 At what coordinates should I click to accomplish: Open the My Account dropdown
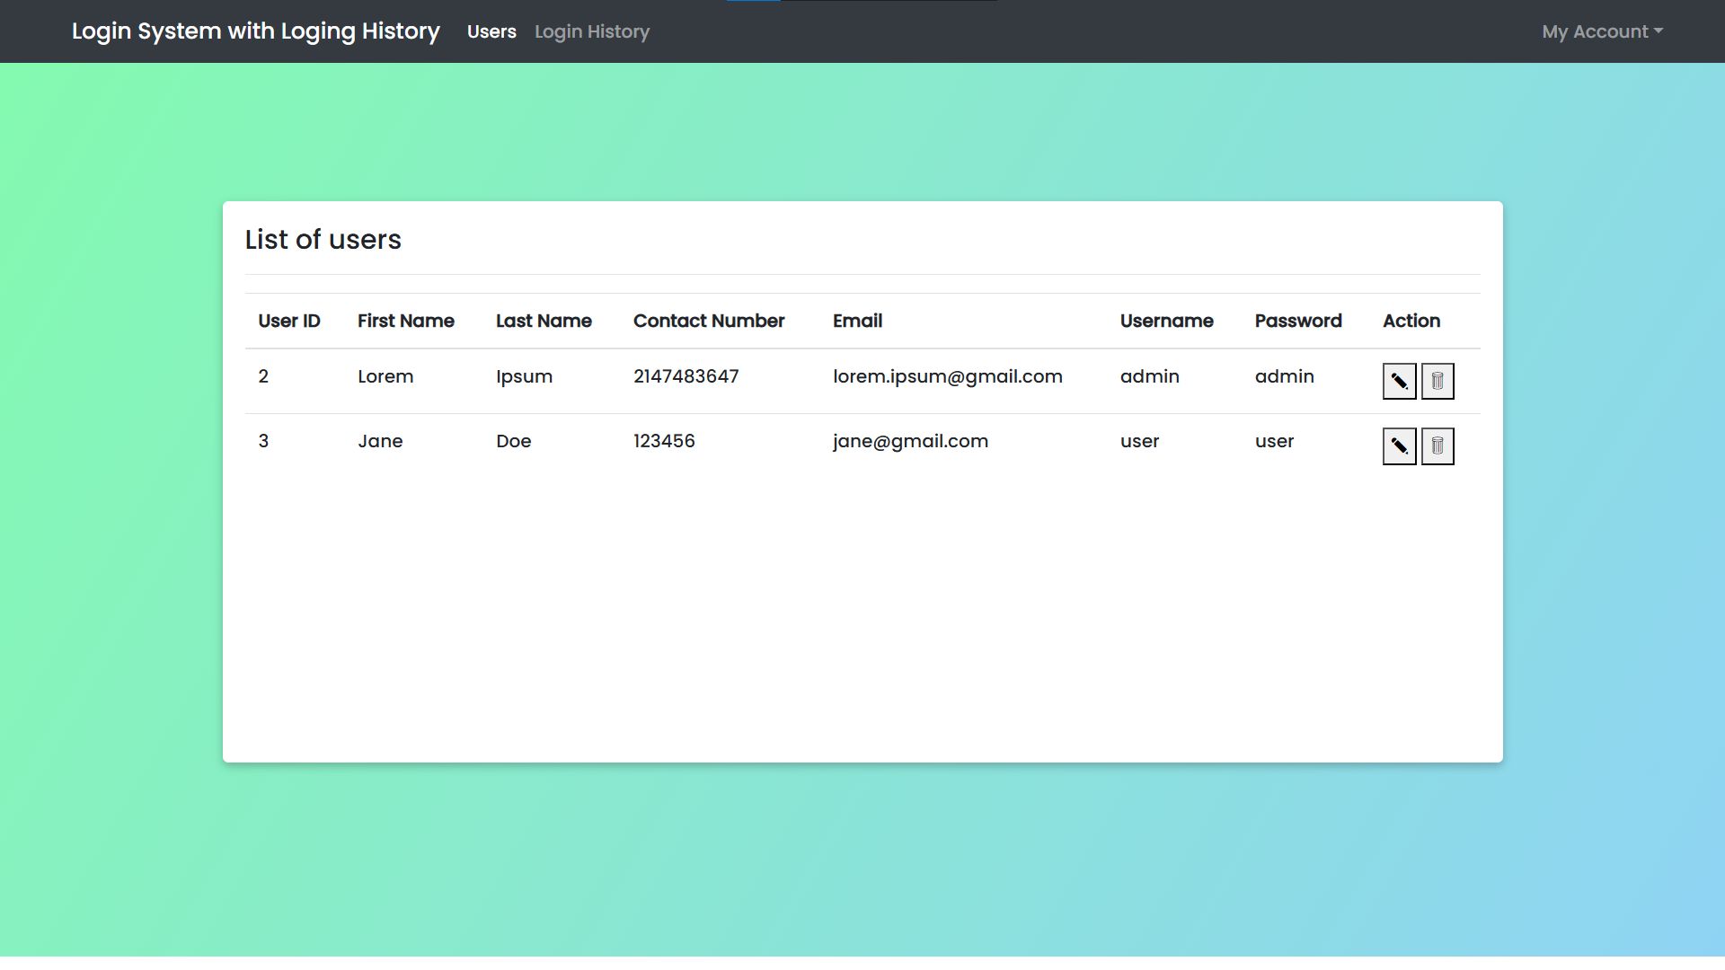(x=1602, y=31)
